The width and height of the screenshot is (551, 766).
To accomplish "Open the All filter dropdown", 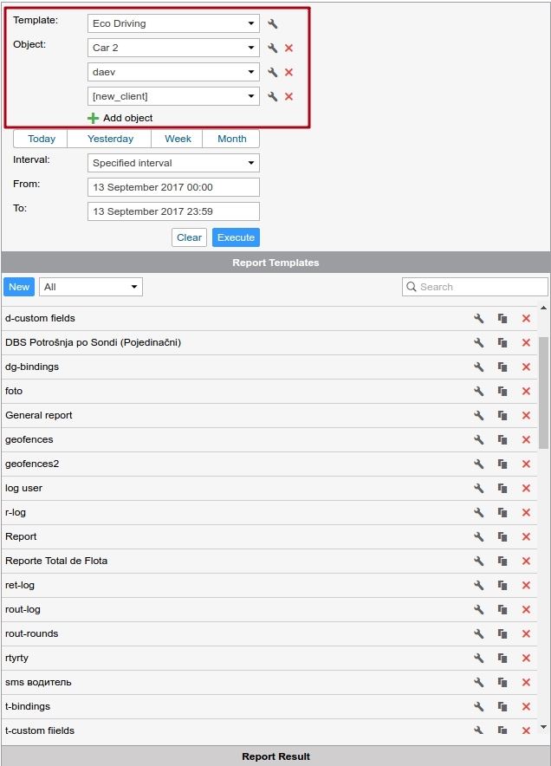I will coord(91,287).
